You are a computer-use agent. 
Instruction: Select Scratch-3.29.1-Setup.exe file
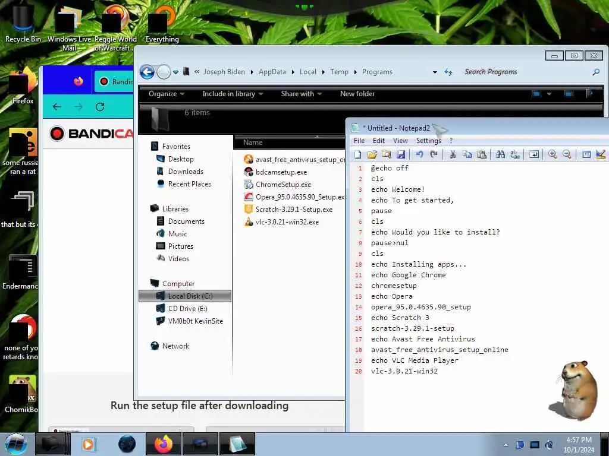294,210
